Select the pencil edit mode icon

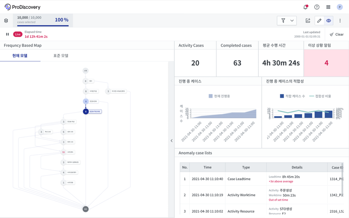point(319,21)
